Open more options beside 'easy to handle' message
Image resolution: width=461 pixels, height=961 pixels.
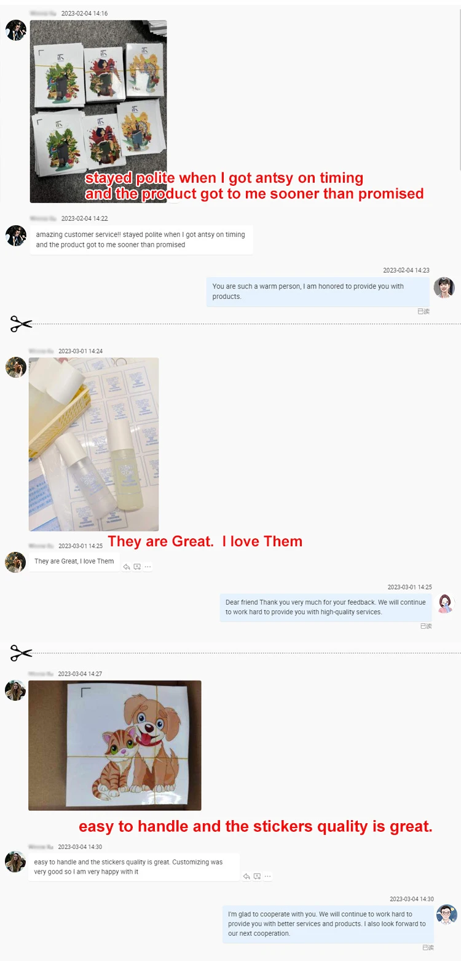coord(267,877)
